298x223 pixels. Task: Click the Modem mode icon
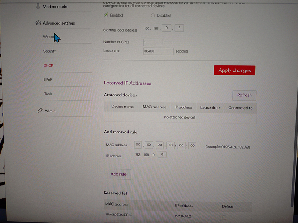[x=38, y=6]
